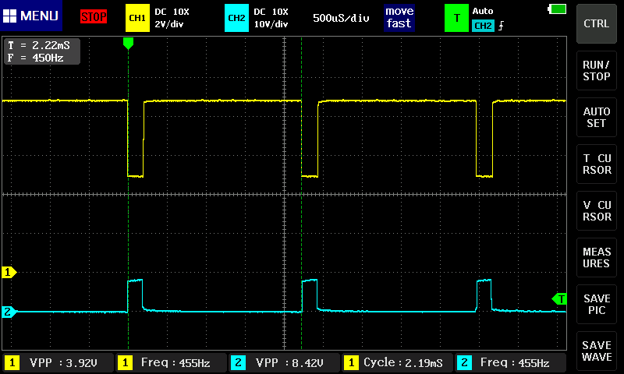This screenshot has height=374, width=624.
Task: Click the Cycle 2.19mS measurement
Action: coord(397,362)
